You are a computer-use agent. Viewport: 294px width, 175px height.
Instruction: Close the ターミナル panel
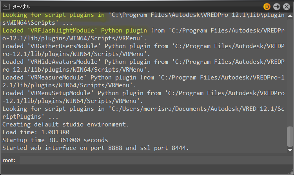[287, 7]
